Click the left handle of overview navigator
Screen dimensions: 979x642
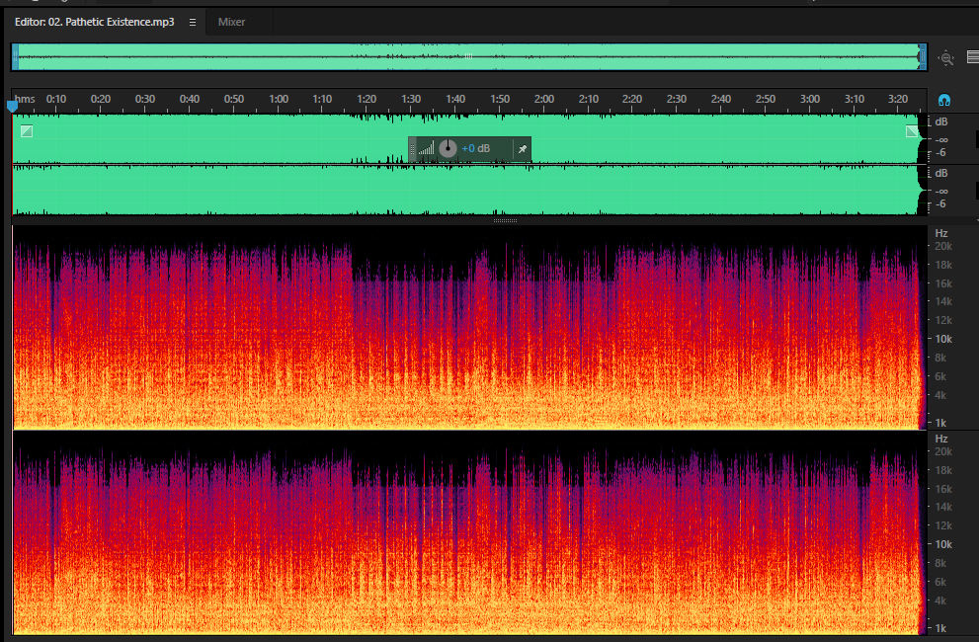15,57
